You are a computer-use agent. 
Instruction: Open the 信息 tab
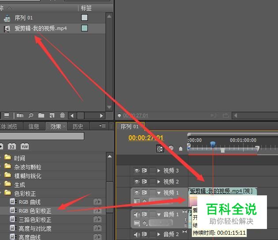[34, 126]
